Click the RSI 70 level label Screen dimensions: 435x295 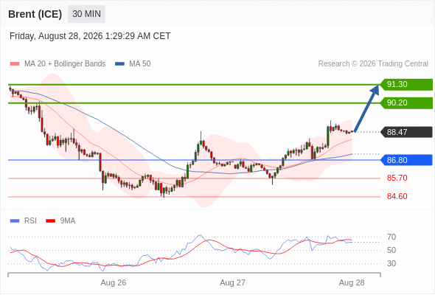[391, 237]
